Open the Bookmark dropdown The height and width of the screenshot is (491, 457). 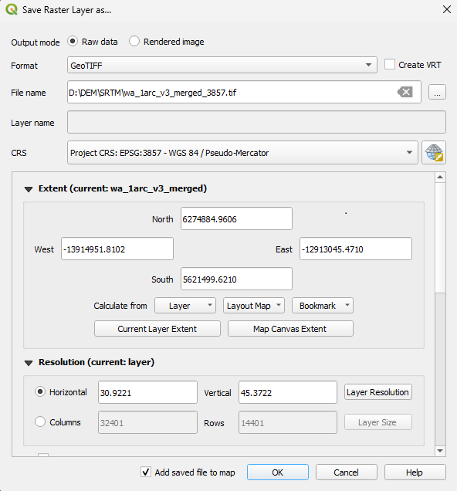tap(323, 305)
